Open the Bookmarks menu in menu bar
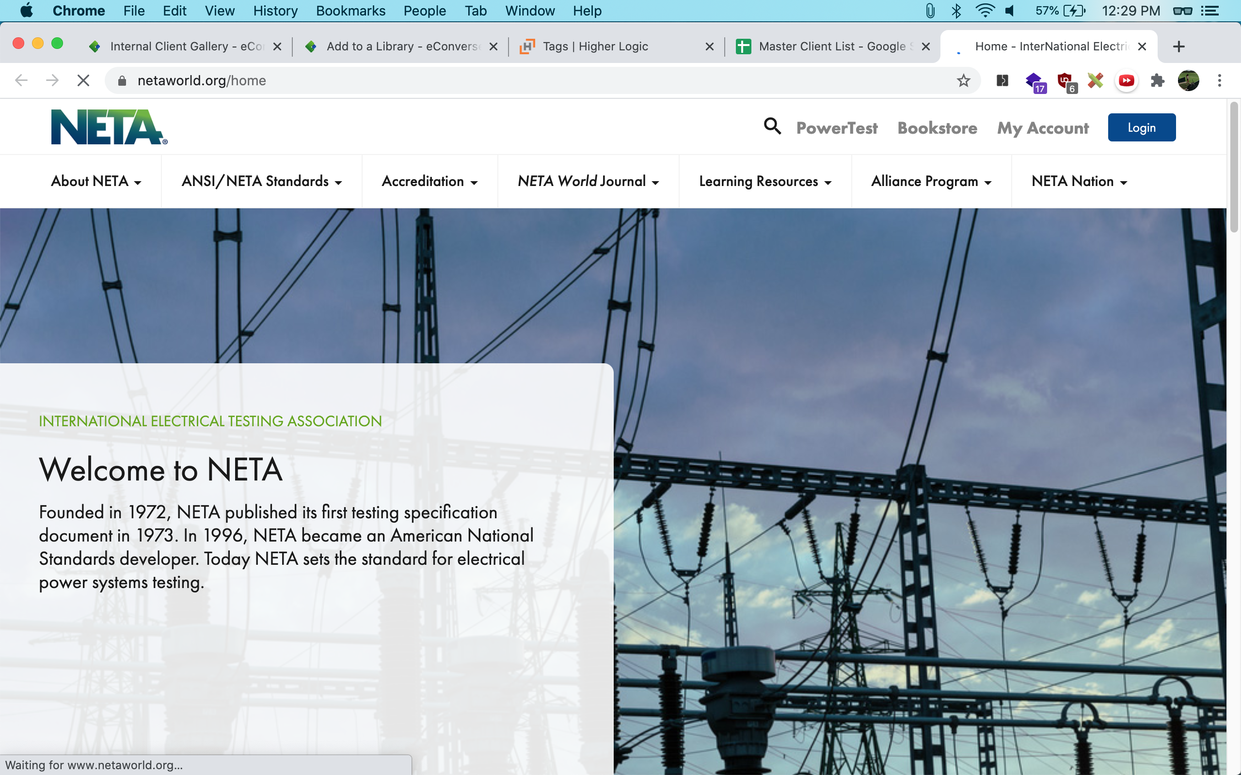Image resolution: width=1241 pixels, height=775 pixels. coord(350,11)
